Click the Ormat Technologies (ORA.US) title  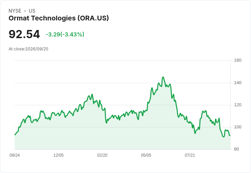(59, 18)
